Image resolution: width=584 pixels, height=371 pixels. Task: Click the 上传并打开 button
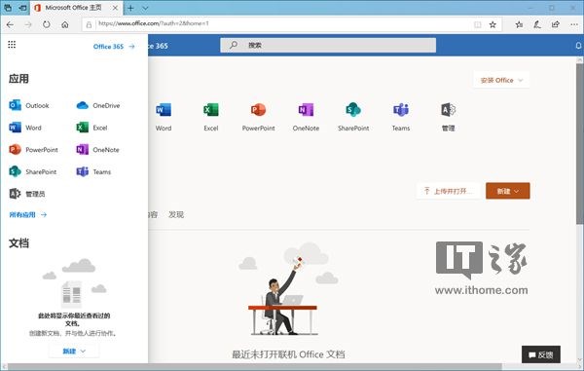pyautogui.click(x=448, y=191)
